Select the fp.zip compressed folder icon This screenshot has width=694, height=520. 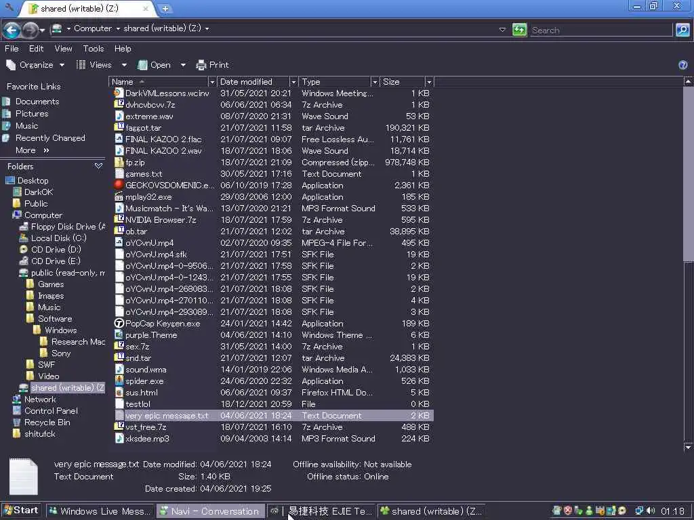[119, 162]
